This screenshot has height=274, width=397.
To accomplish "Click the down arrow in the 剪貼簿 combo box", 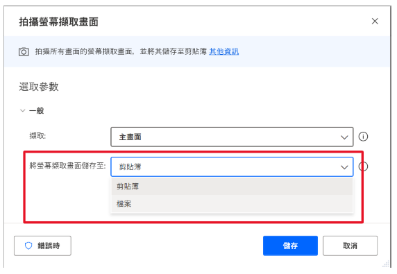I will pyautogui.click(x=344, y=167).
